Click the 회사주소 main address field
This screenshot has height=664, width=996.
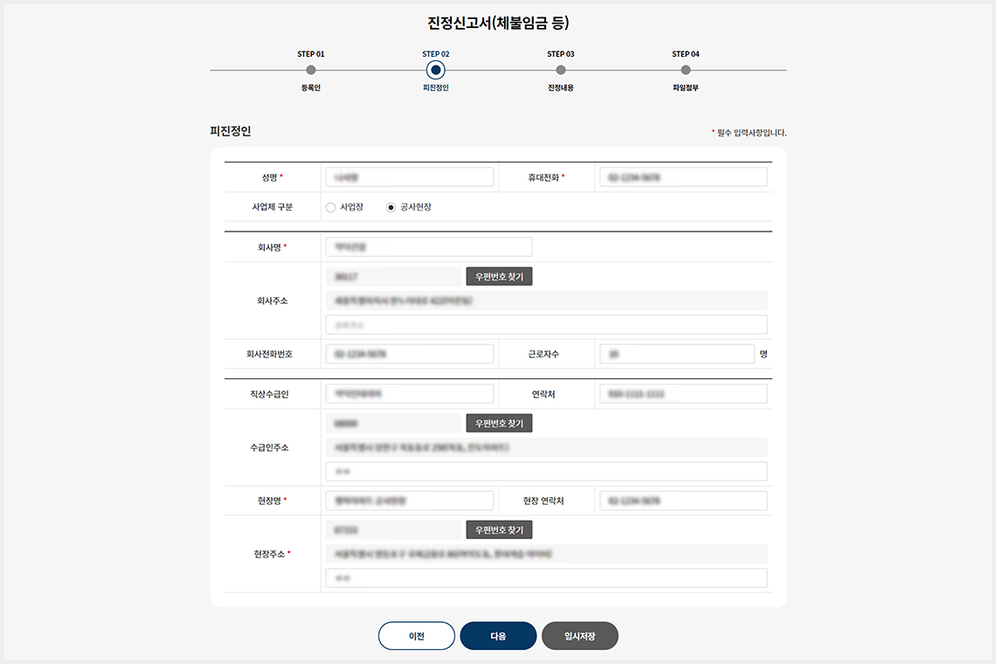[x=546, y=301]
